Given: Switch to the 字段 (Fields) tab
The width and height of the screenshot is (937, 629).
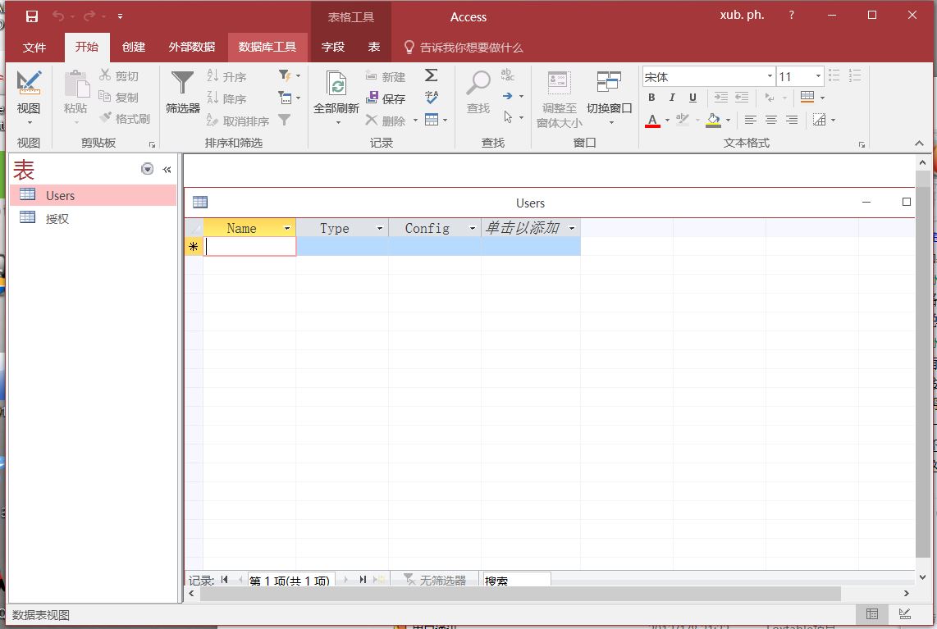Looking at the screenshot, I should pos(333,48).
